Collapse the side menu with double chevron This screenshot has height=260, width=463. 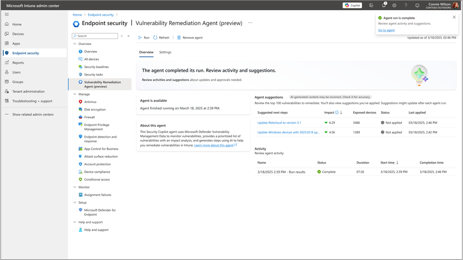tap(128, 36)
